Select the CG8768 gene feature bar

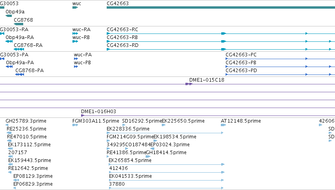tap(19, 24)
